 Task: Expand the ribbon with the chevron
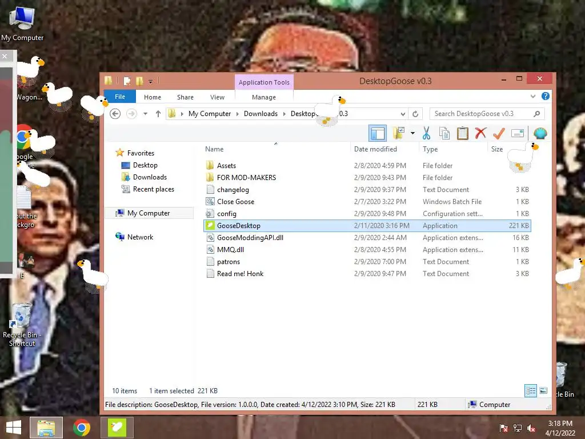pos(533,96)
